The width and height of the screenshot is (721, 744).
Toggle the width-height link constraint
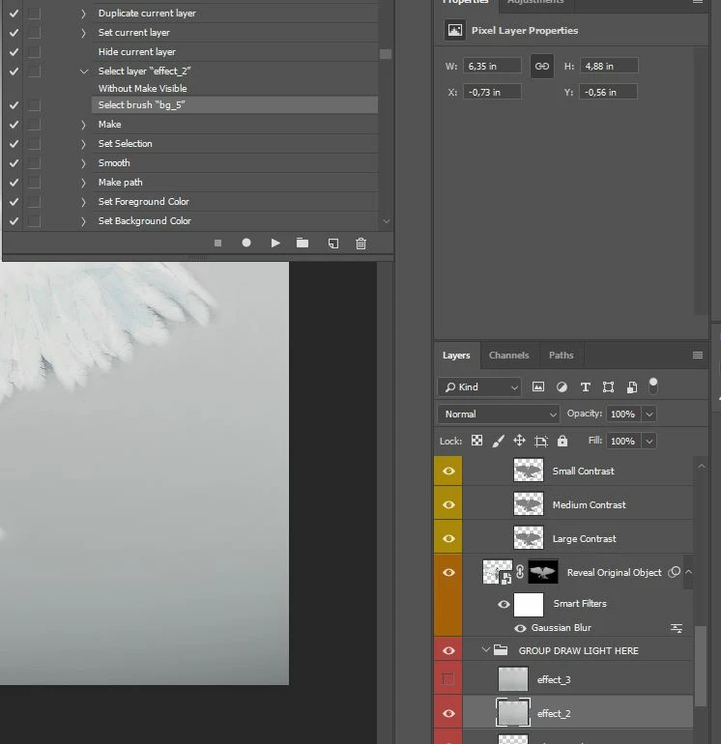point(541,67)
